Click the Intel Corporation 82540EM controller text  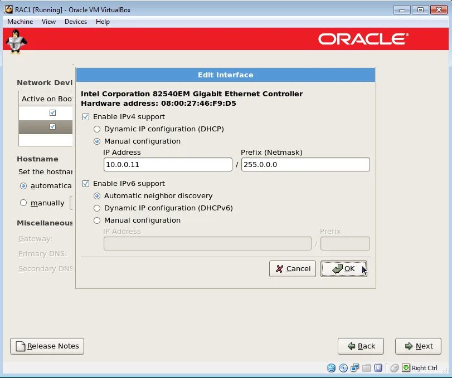click(x=192, y=94)
